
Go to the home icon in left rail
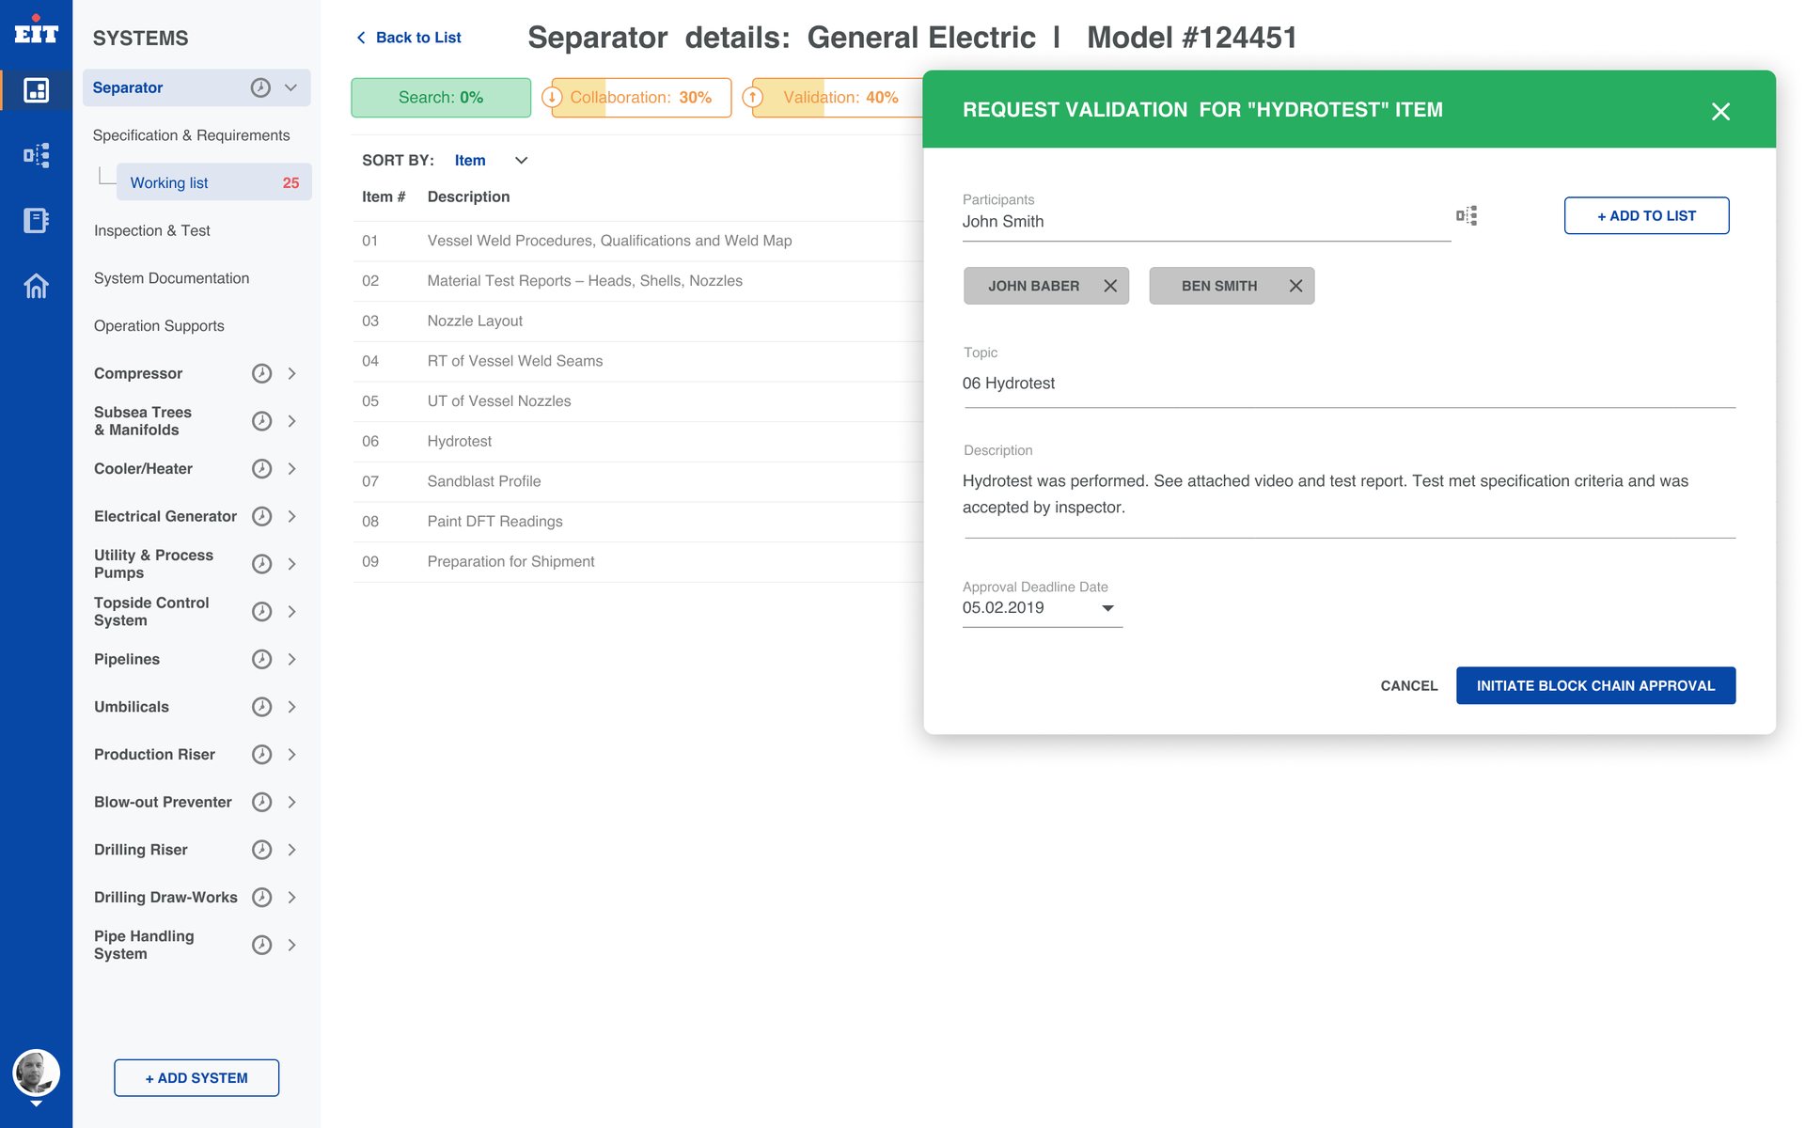coord(36,285)
